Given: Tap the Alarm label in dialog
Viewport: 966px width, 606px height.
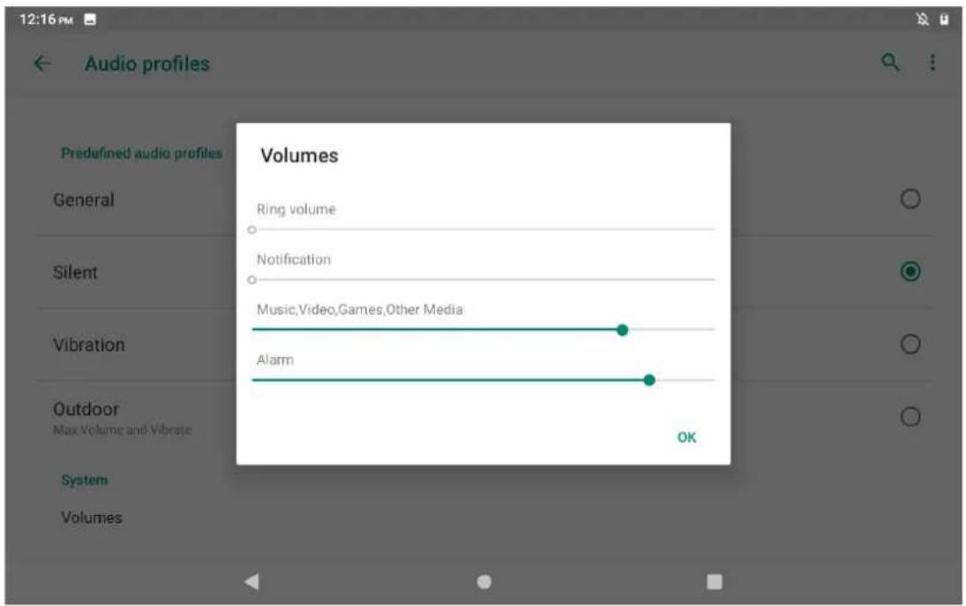Looking at the screenshot, I should click(274, 360).
